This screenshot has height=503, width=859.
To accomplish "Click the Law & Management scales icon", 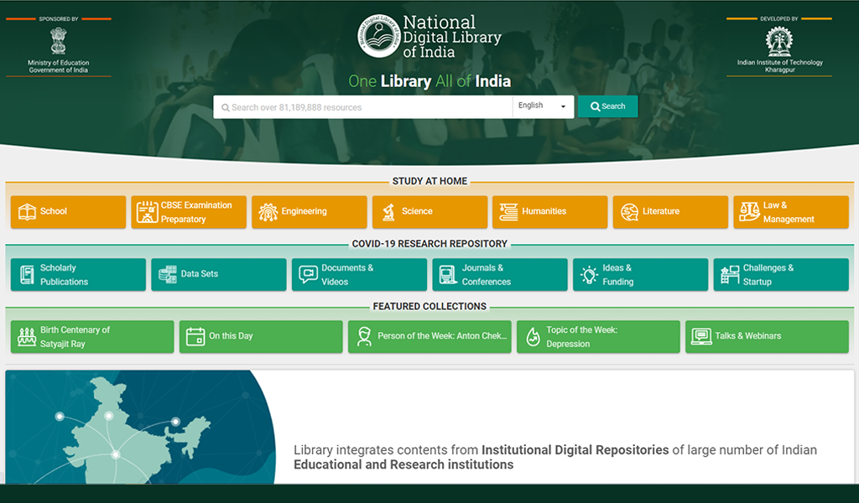I will 747,212.
